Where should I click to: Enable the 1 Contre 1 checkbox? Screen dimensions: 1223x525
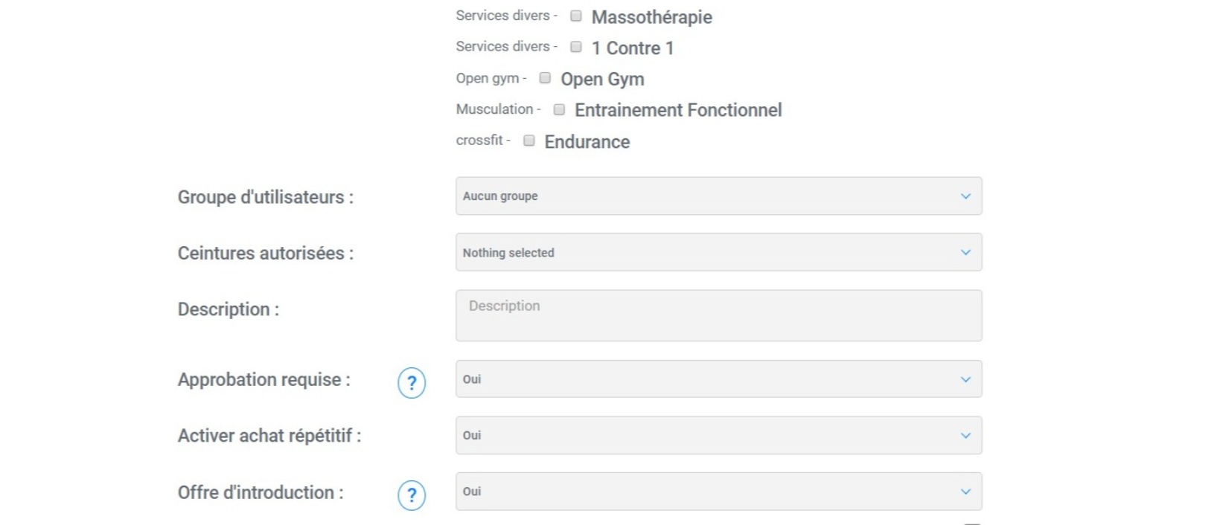(x=576, y=47)
